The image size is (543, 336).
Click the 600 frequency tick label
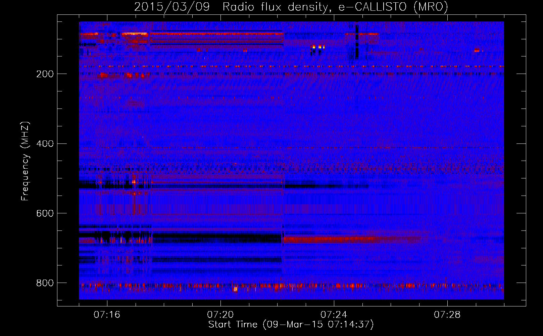click(45, 214)
